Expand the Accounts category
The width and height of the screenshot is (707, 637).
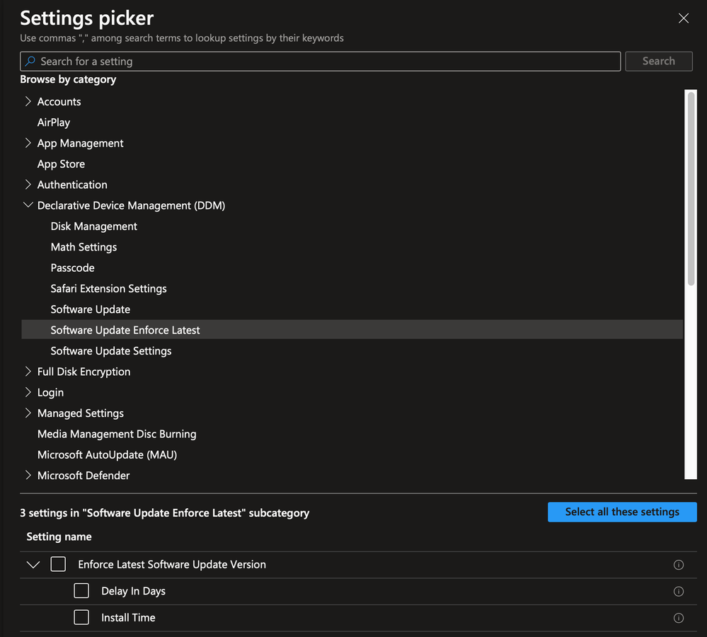pos(28,102)
